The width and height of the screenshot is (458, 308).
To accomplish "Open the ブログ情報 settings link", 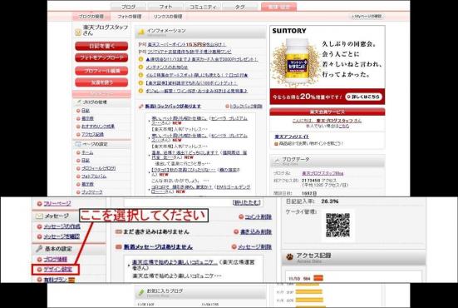I will point(56,260).
